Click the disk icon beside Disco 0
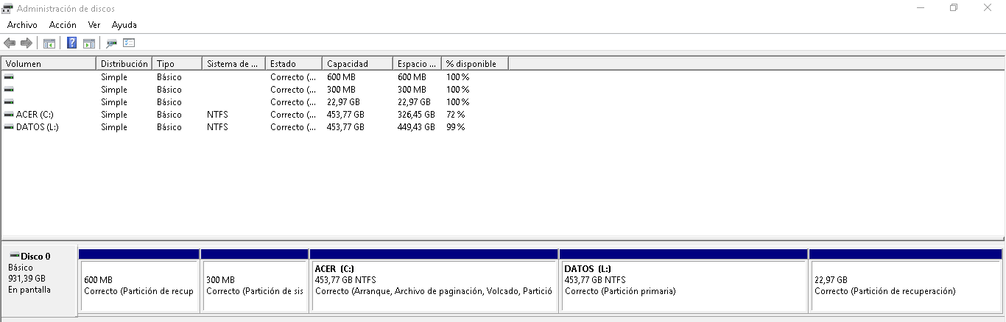Image resolution: width=1006 pixels, height=322 pixels. pos(14,256)
